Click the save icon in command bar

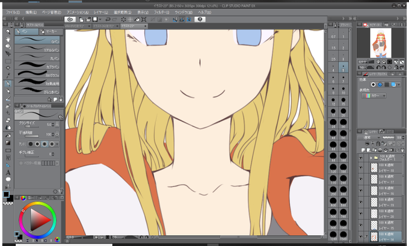click(x=95, y=19)
